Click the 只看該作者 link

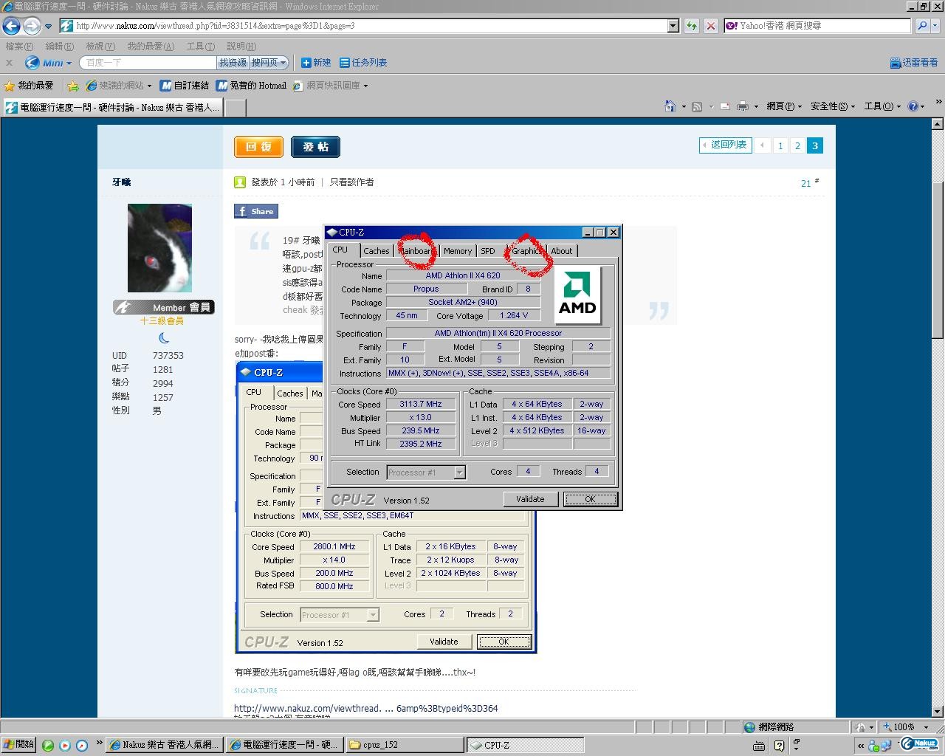(x=351, y=182)
